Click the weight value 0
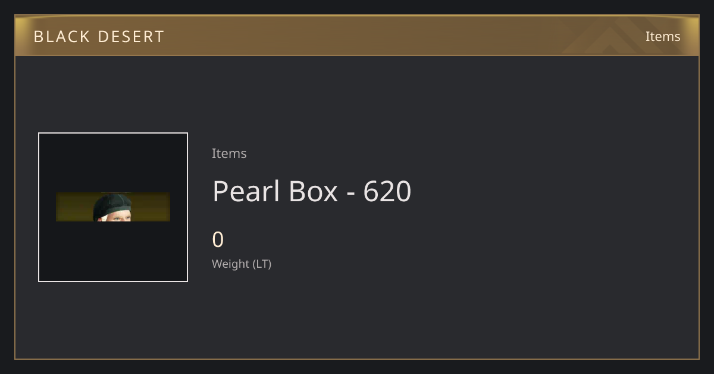Image resolution: width=714 pixels, height=374 pixels. point(218,240)
